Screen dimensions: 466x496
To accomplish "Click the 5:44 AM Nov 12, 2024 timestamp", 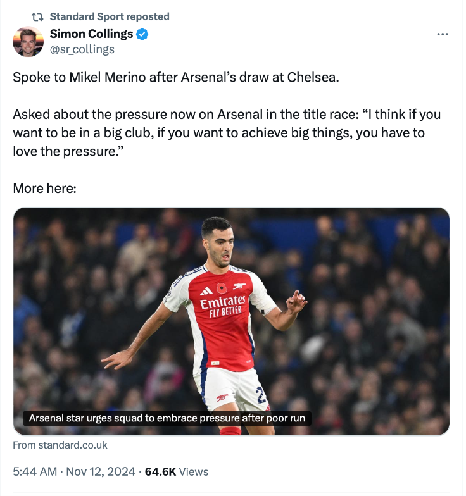I will click(x=75, y=471).
